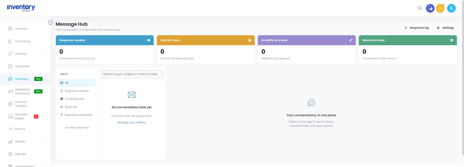464x167 pixels.
Task: Click 'Outside the response target' text
Action: coord(177,58)
